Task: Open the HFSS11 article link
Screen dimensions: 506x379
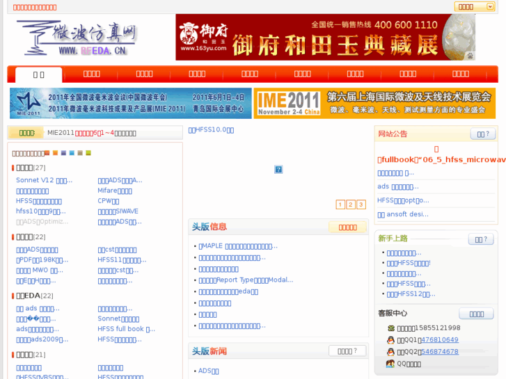Action: pos(122,260)
